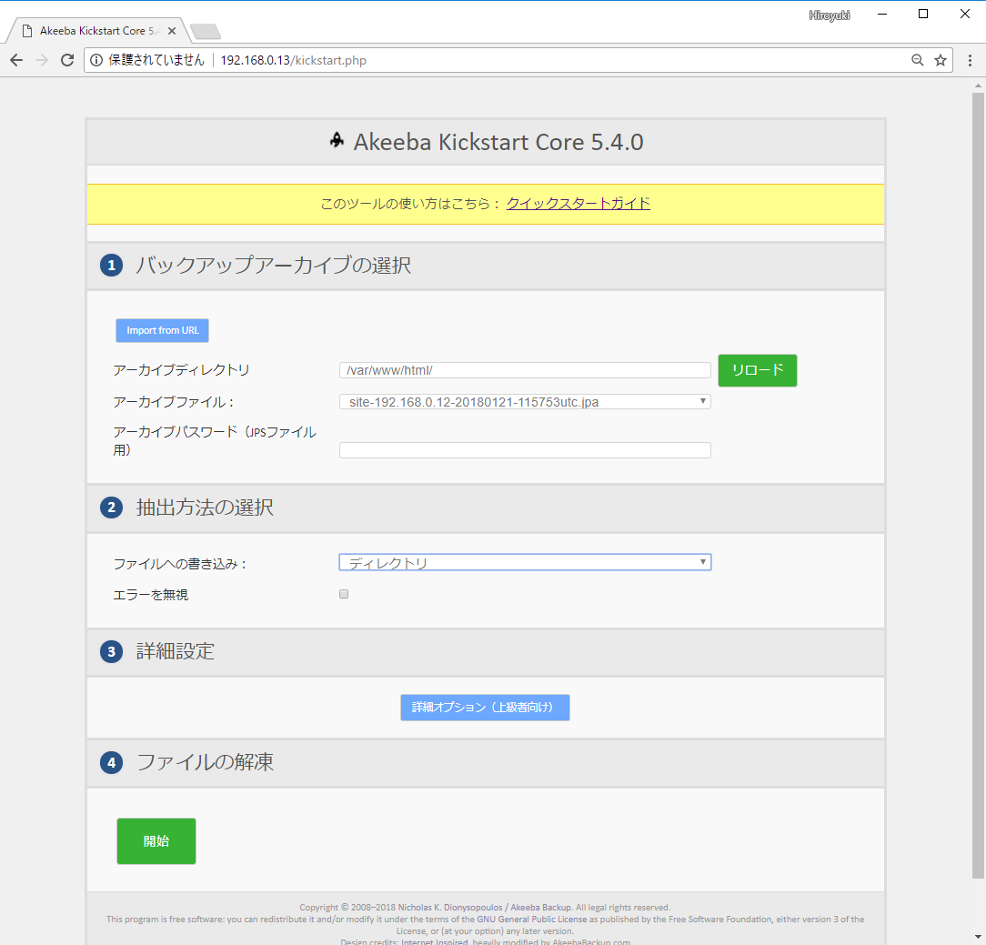The height and width of the screenshot is (945, 986).
Task: Go back using the browser back arrow
Action: pos(16,60)
